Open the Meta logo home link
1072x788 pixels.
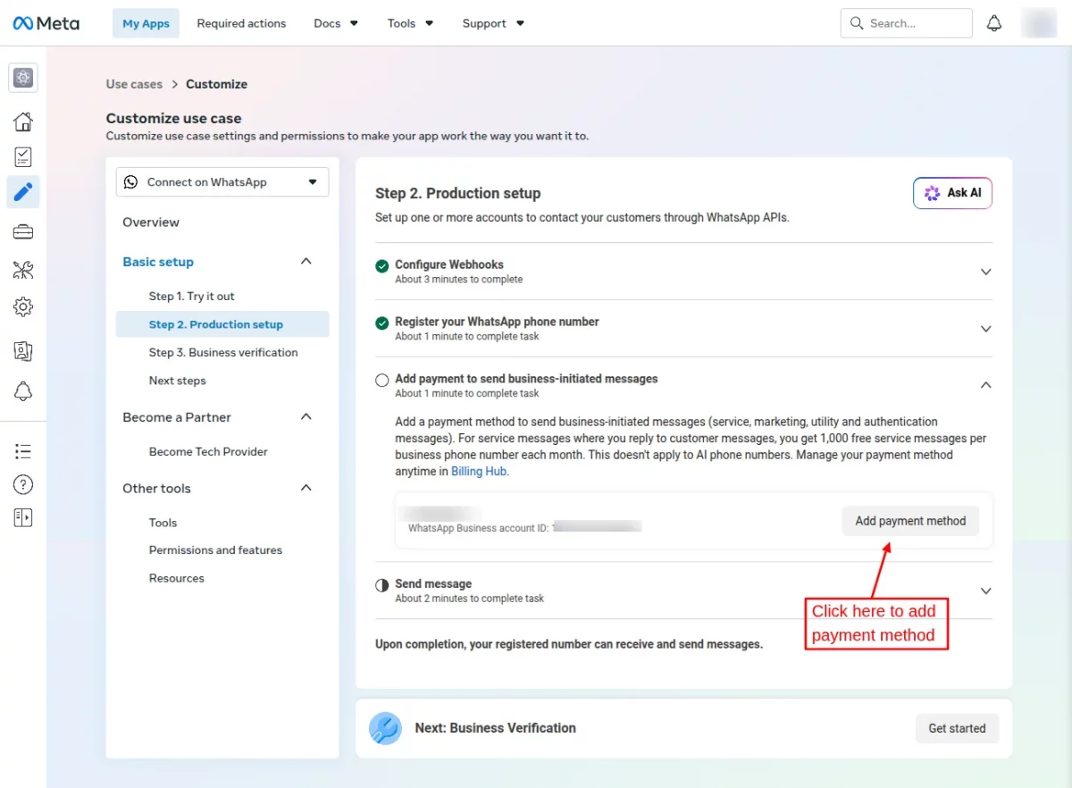pyautogui.click(x=46, y=23)
